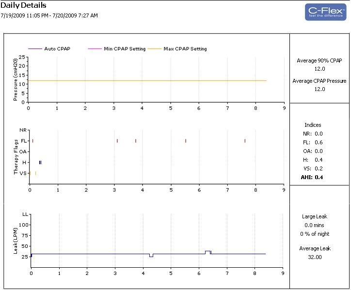Click the 0 % of night text

pos(315,234)
